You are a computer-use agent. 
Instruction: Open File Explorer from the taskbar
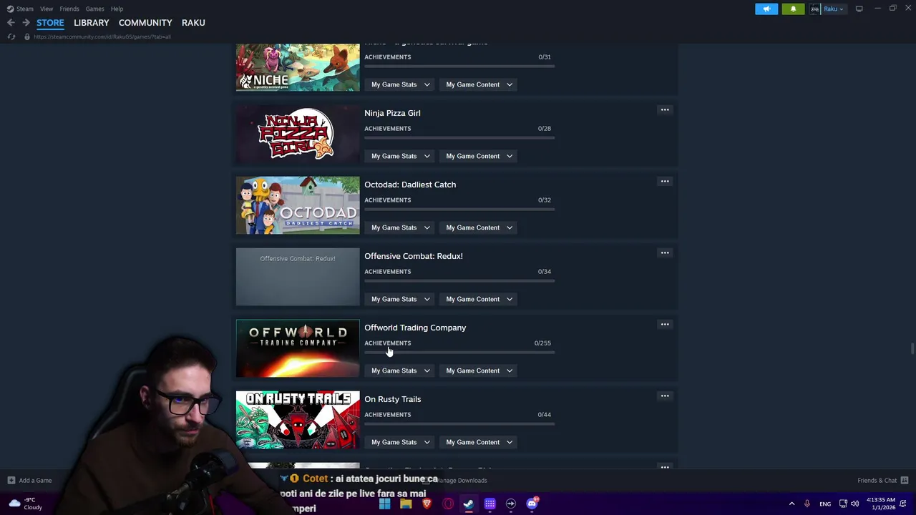click(x=406, y=504)
